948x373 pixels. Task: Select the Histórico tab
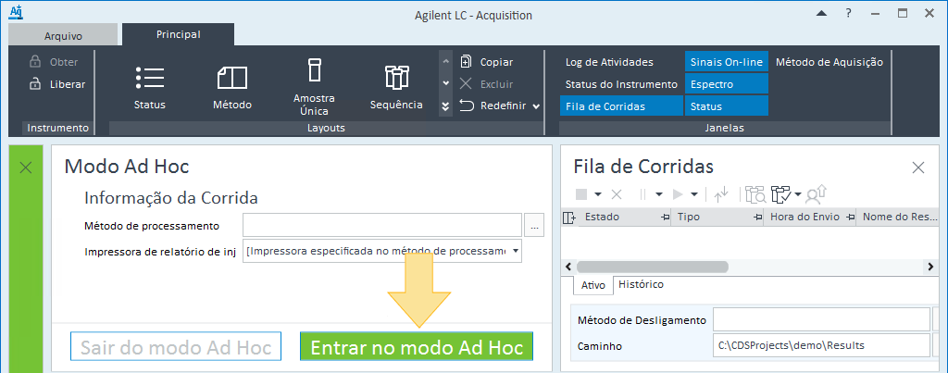641,284
